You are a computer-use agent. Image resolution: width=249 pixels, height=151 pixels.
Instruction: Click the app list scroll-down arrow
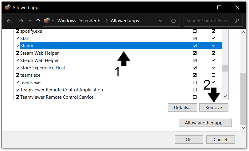225,96
